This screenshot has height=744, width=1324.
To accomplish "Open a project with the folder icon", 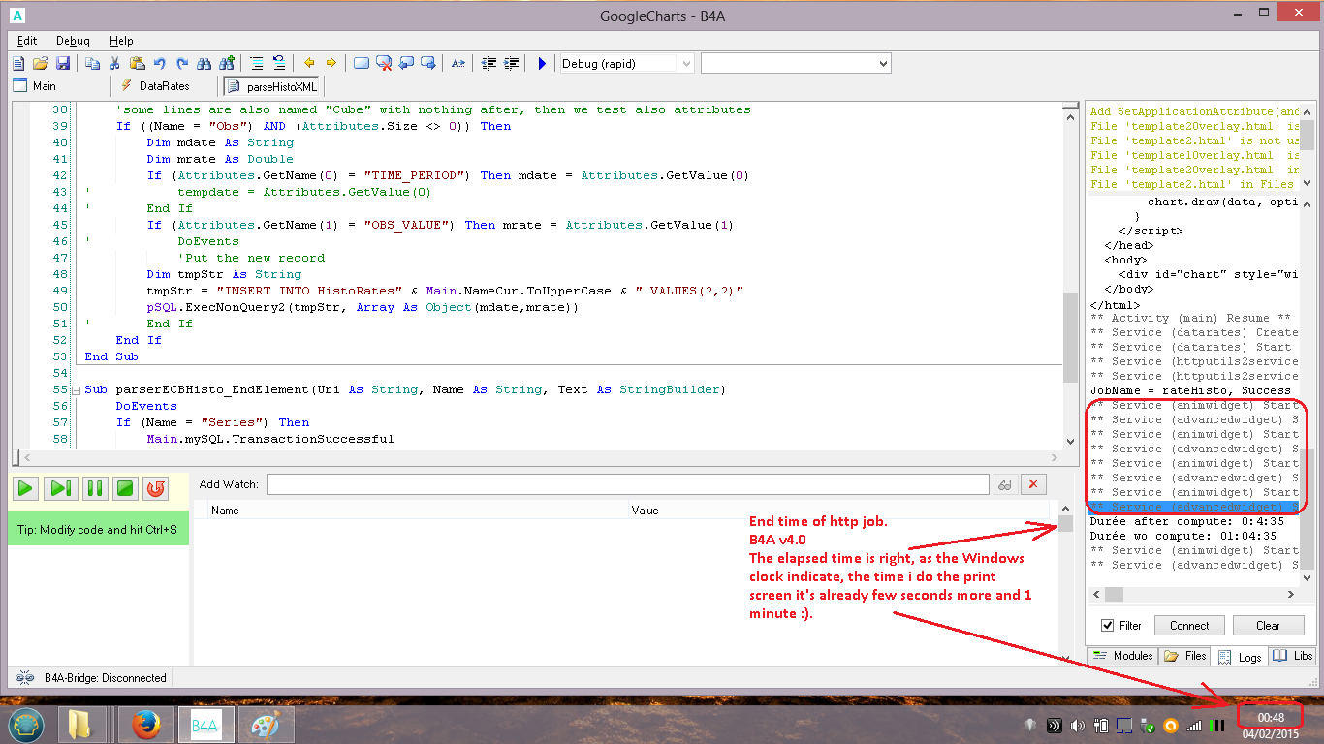I will coord(41,64).
